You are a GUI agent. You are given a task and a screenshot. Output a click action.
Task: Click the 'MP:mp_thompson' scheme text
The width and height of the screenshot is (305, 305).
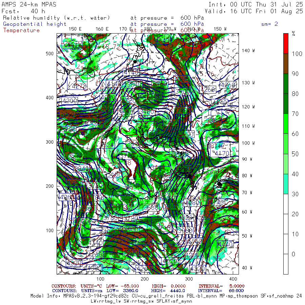coord(239,296)
